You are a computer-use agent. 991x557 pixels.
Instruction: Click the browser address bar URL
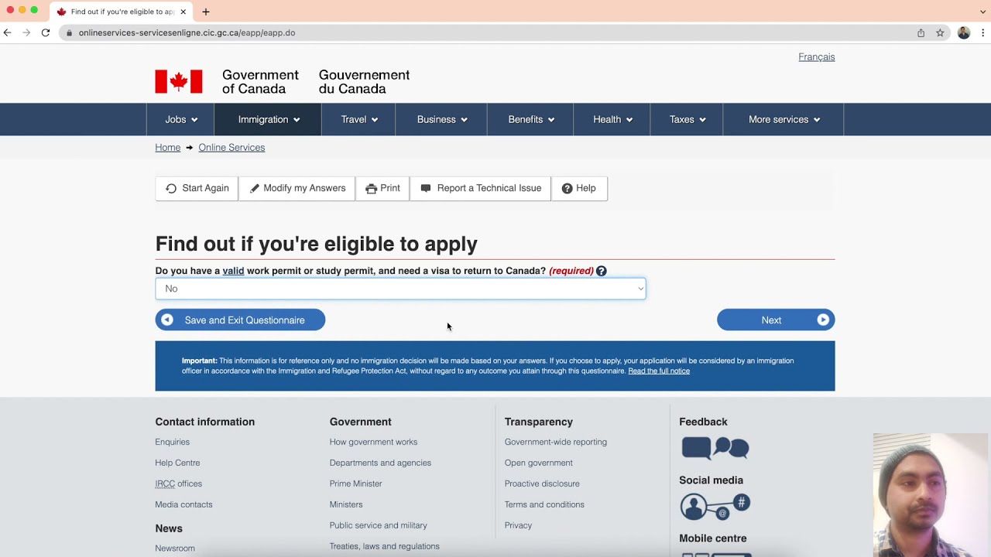click(187, 32)
